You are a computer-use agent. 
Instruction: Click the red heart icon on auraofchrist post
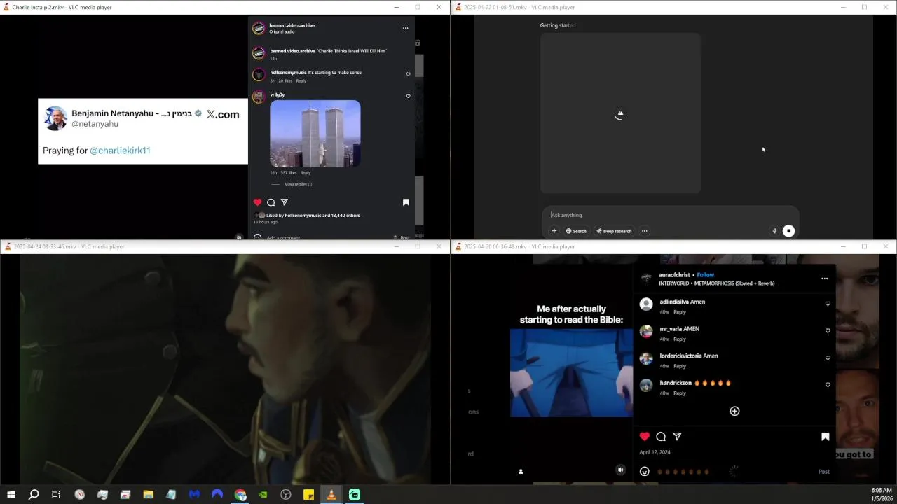pyautogui.click(x=645, y=437)
